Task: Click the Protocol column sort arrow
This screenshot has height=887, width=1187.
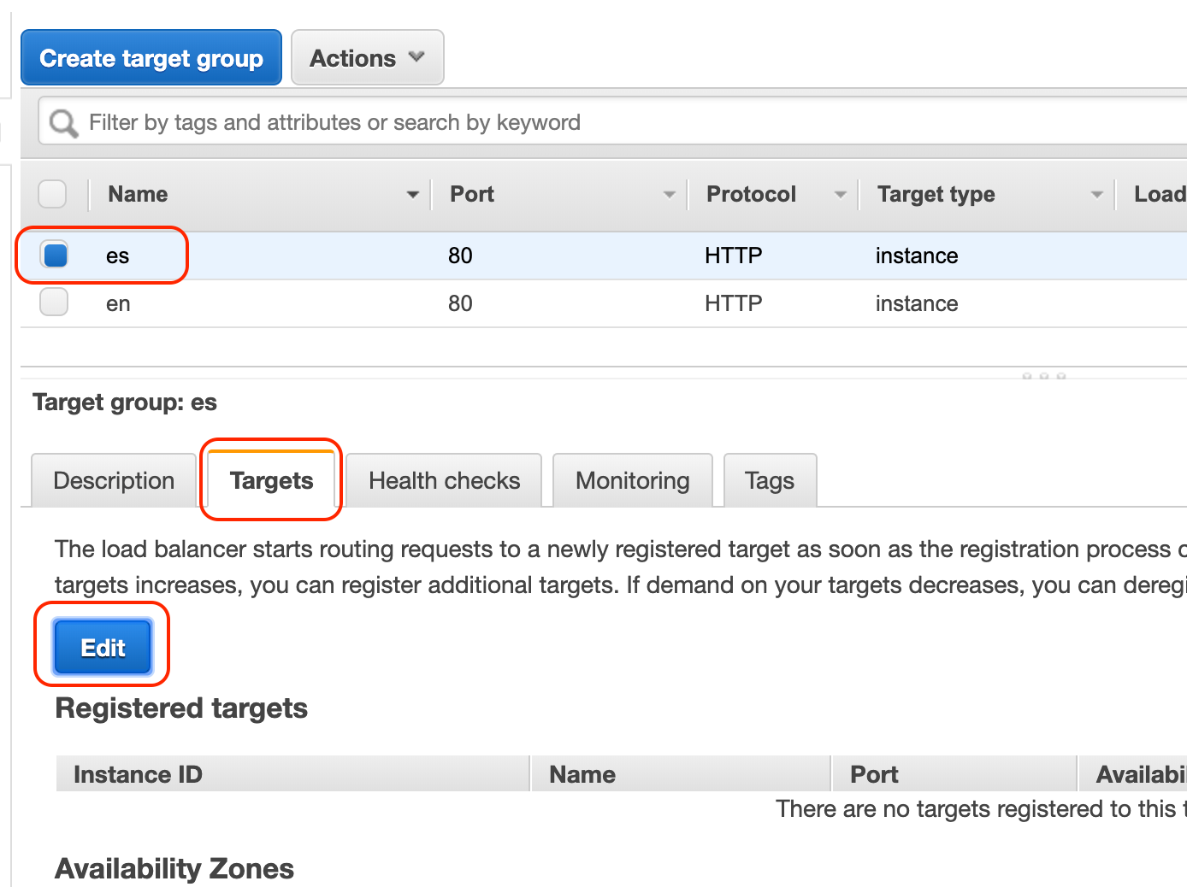Action: pos(841,195)
